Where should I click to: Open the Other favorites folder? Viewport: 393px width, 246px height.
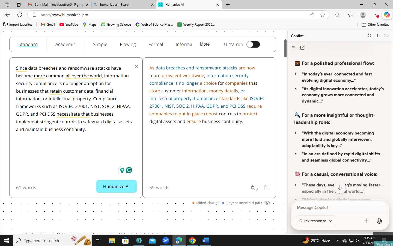(x=375, y=25)
